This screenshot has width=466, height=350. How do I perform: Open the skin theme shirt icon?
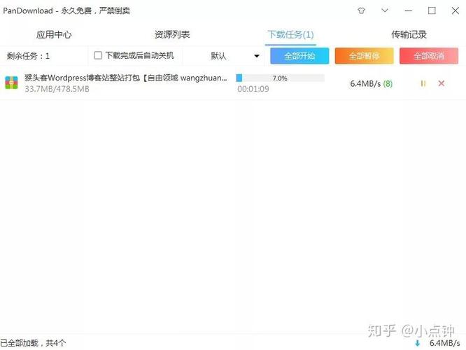click(361, 10)
